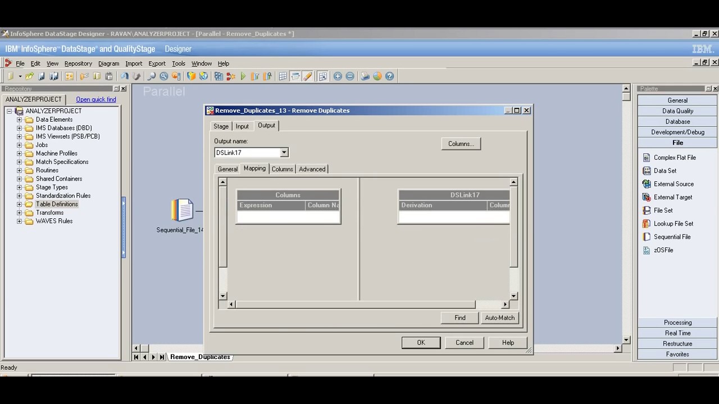Click the Copy toolbar icon
This screenshot has height=404, width=719.
97,76
